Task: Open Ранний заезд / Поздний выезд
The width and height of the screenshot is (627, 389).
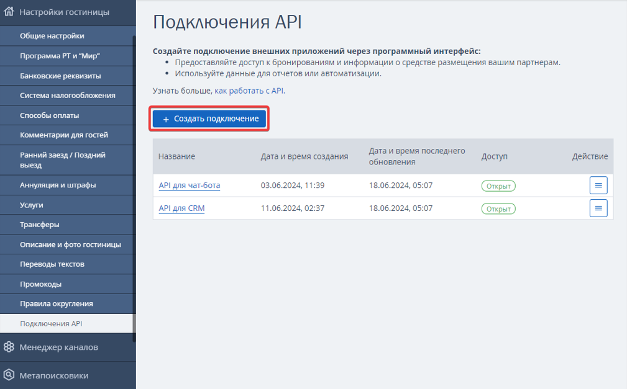Action: (66, 159)
